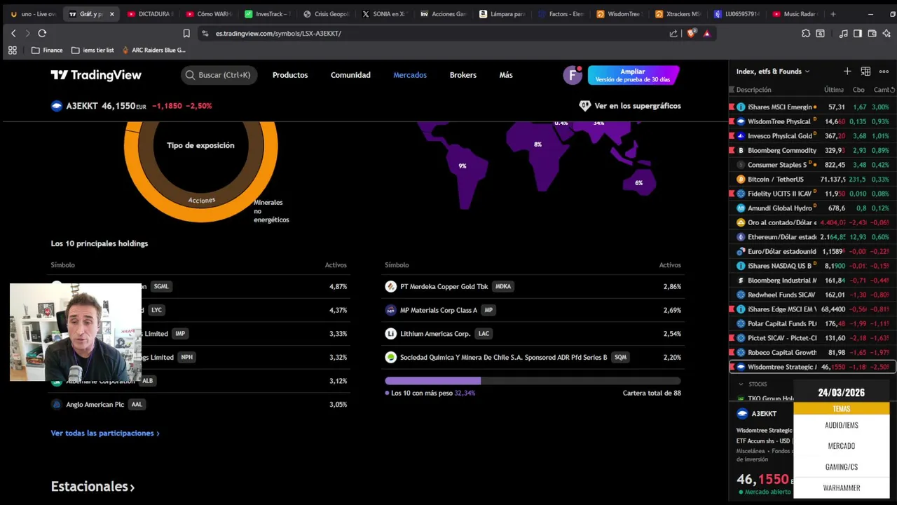Image resolution: width=897 pixels, height=505 pixels.
Task: Open the advanced view table icon in watchlist
Action: click(865, 71)
